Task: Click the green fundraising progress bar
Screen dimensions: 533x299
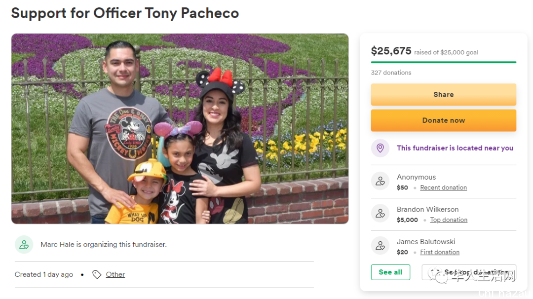Action: click(x=443, y=62)
